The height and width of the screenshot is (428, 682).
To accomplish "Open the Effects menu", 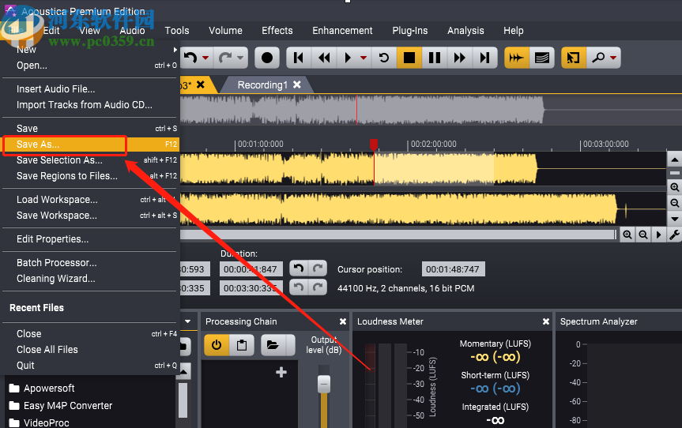I will 277,31.
